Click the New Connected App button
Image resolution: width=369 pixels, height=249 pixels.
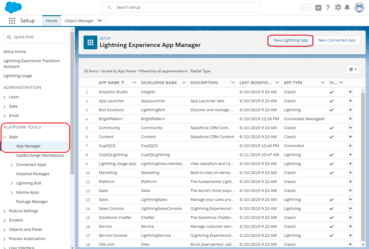[x=337, y=40]
